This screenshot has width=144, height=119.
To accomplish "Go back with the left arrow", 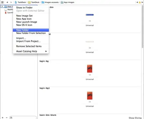I will point(7,2).
